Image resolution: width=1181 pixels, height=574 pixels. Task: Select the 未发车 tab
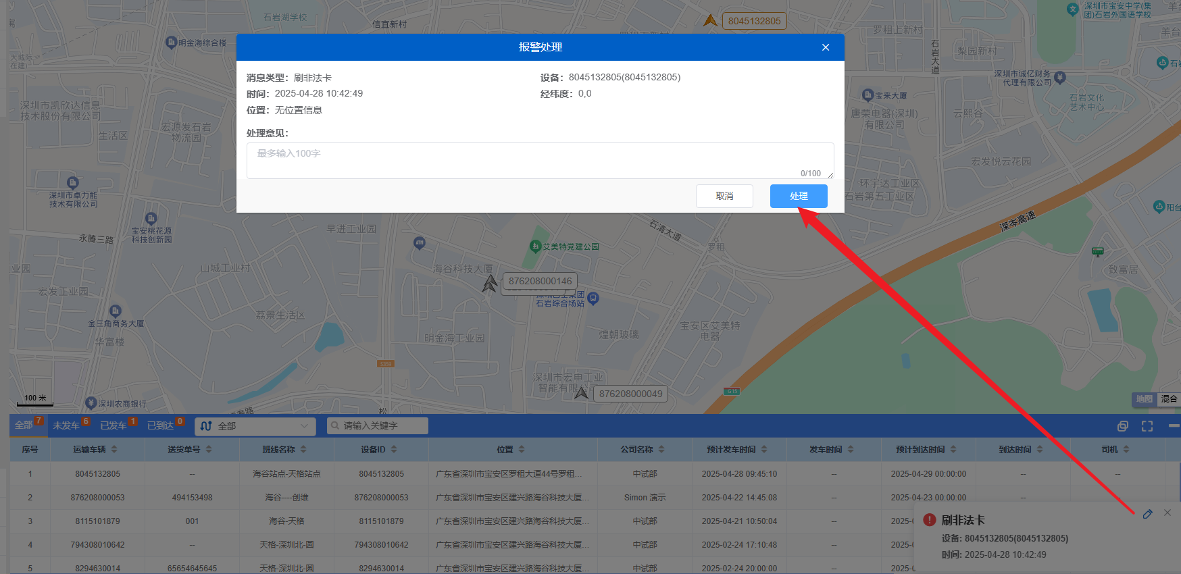(x=66, y=425)
